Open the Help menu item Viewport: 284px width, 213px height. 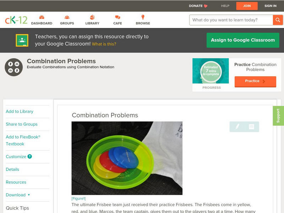tap(225, 6)
